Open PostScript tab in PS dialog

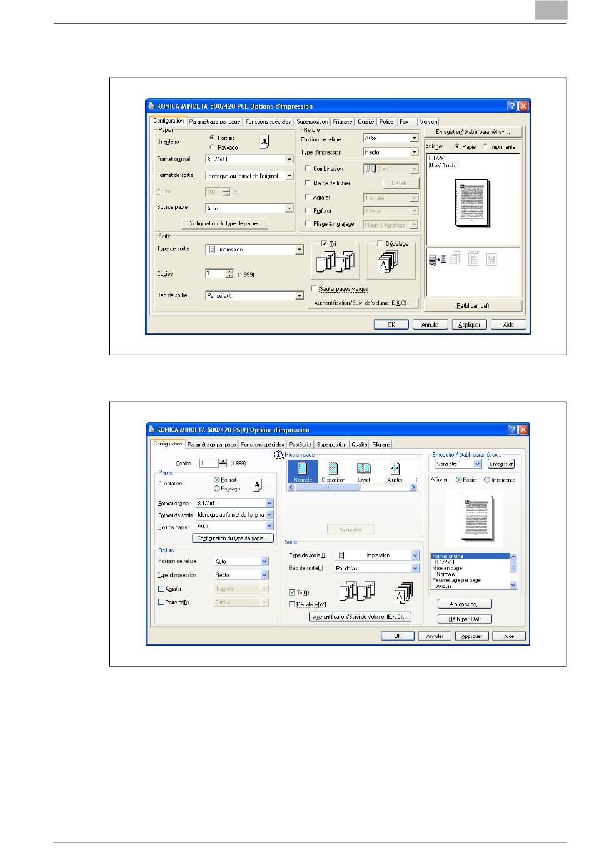(x=300, y=444)
